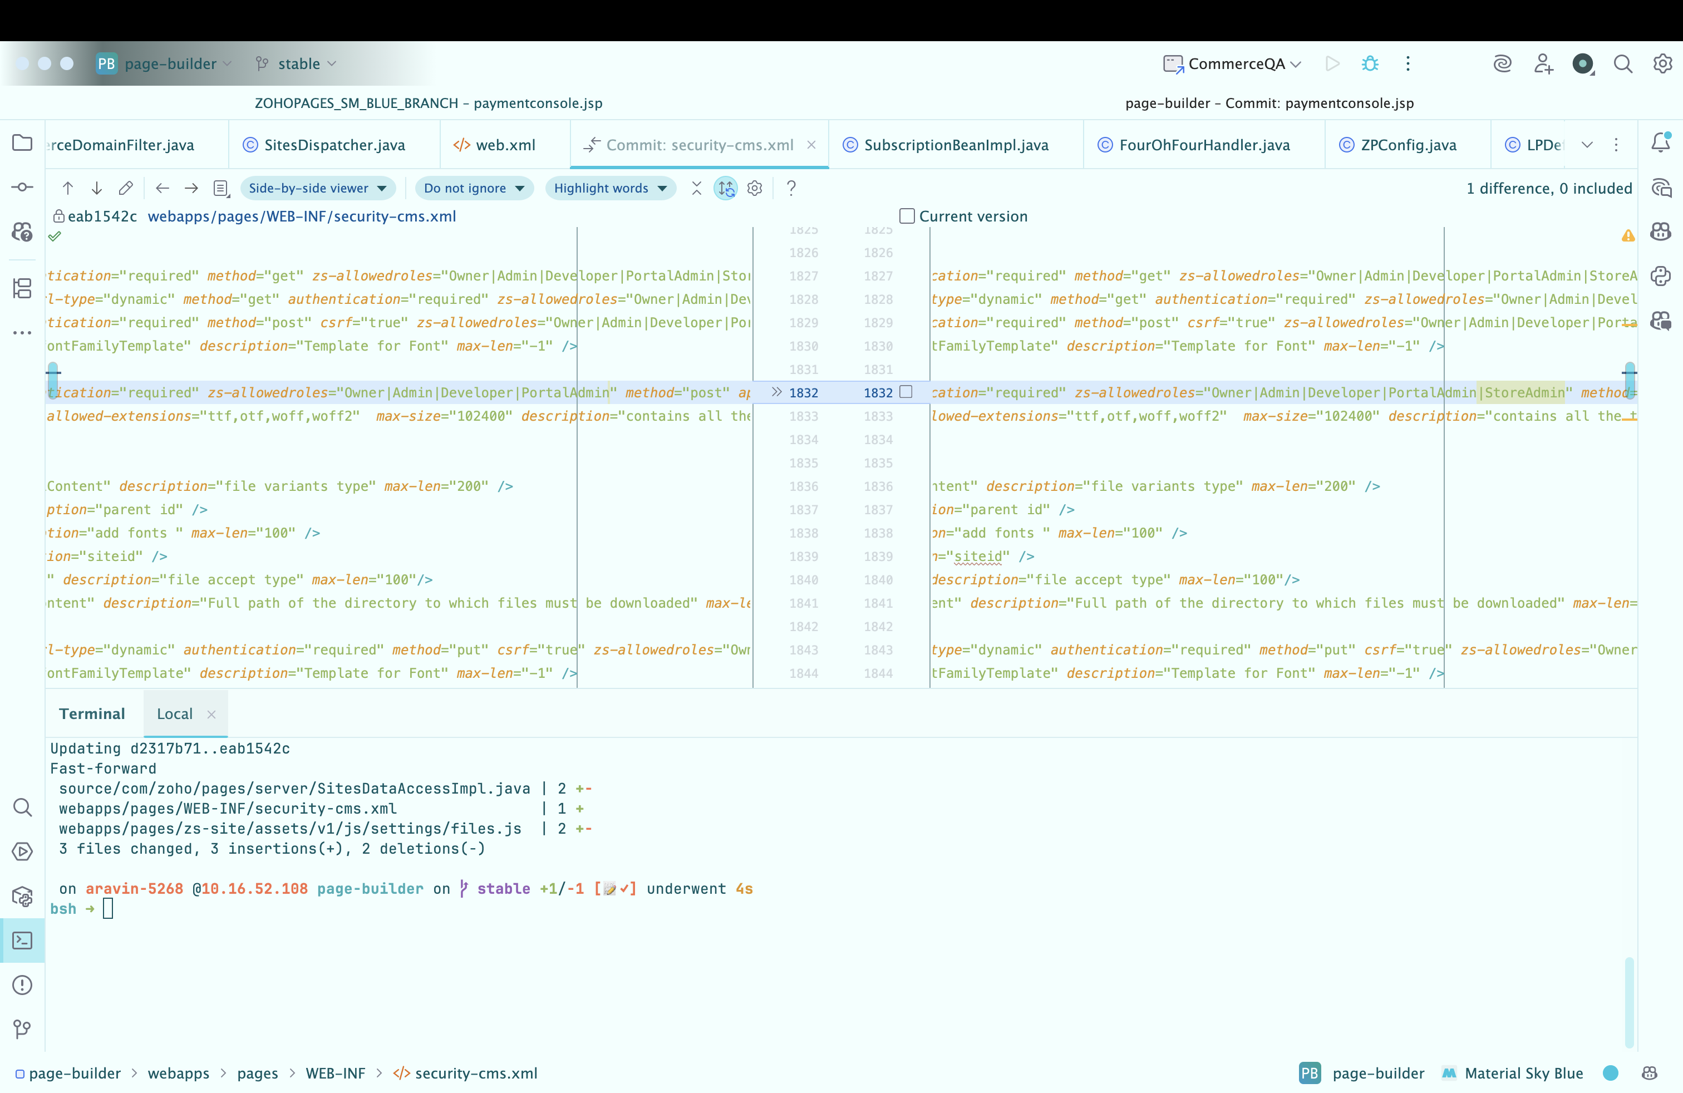Tick the line 1832 include checkbox
Screen dimensions: 1683x1093
[906, 392]
